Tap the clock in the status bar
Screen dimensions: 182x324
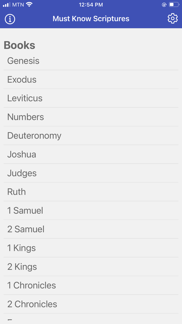tap(91, 4)
